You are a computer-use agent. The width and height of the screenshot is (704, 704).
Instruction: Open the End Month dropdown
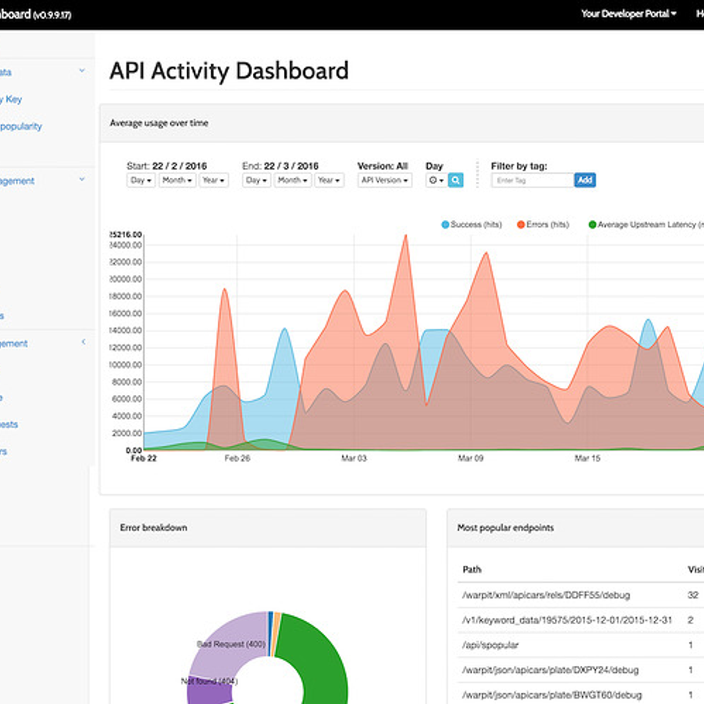pyautogui.click(x=293, y=180)
